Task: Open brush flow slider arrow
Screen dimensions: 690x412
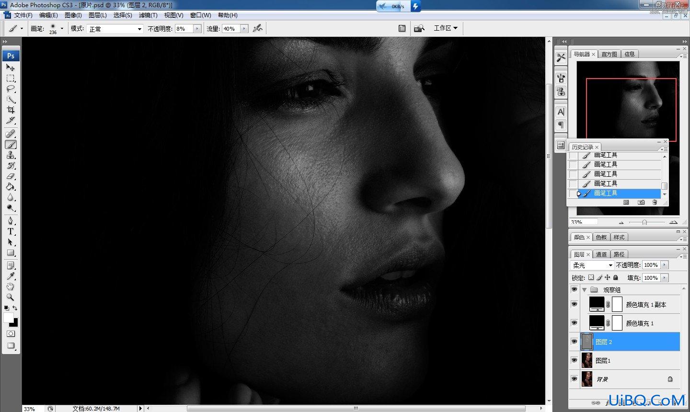Action: coord(244,29)
